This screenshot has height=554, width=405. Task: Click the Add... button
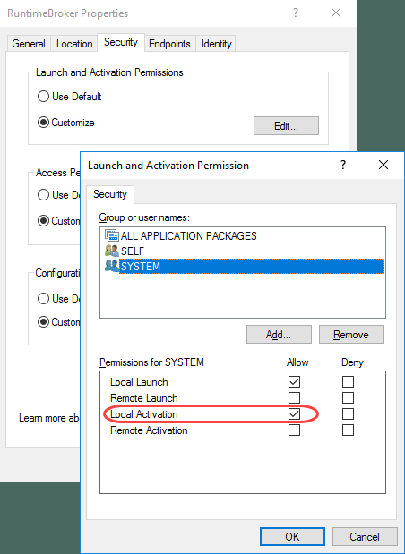(279, 334)
